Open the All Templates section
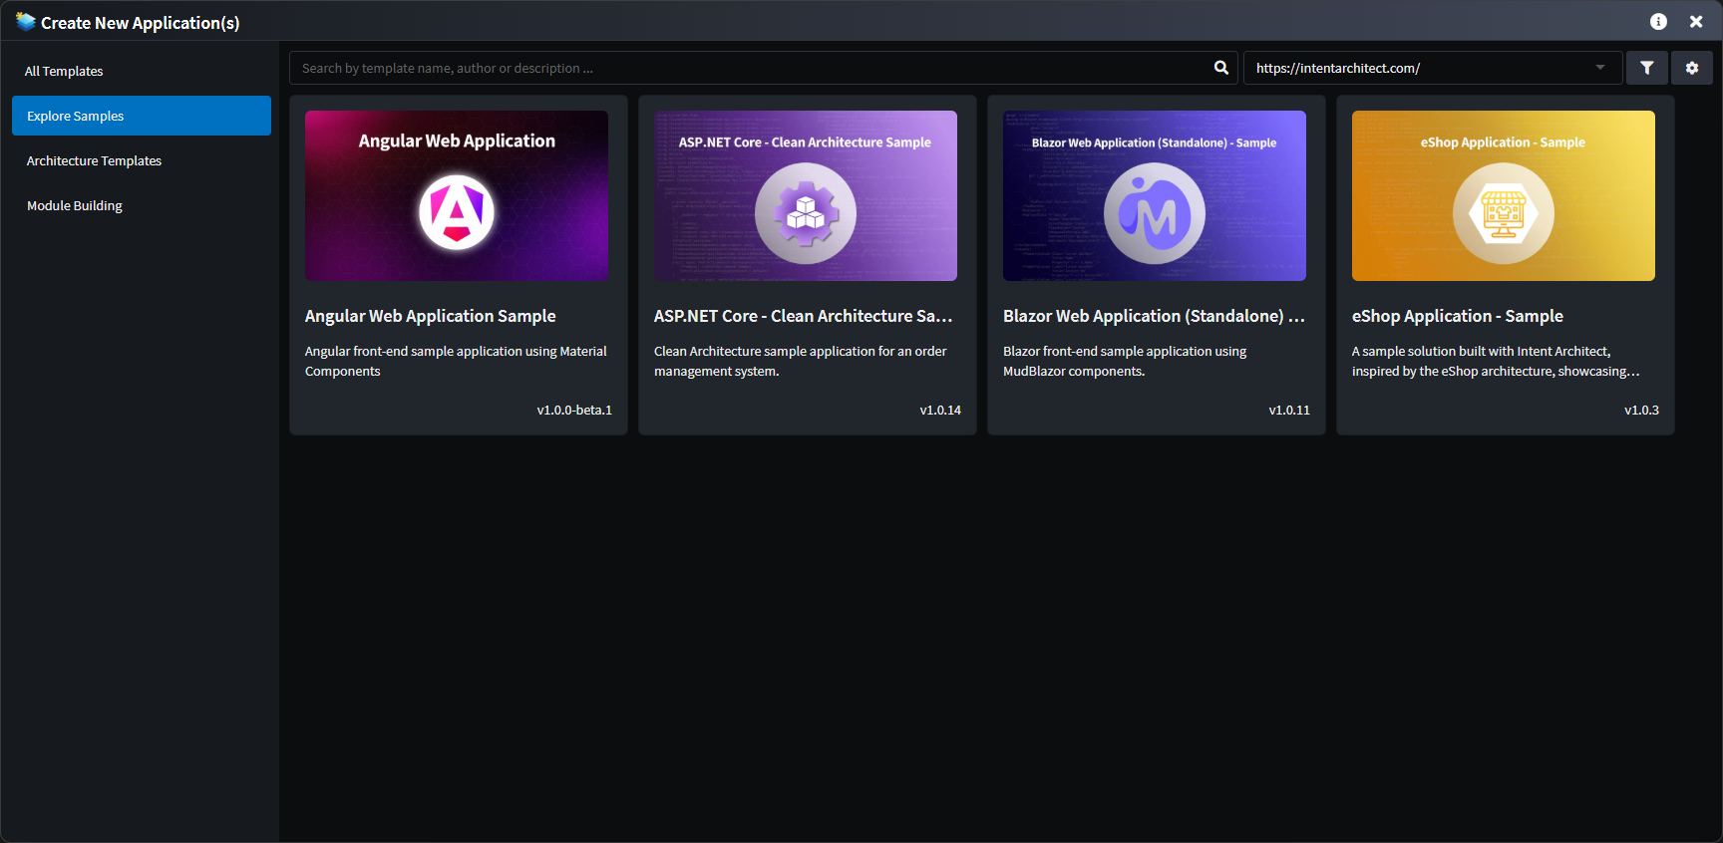1723x843 pixels. click(x=141, y=71)
